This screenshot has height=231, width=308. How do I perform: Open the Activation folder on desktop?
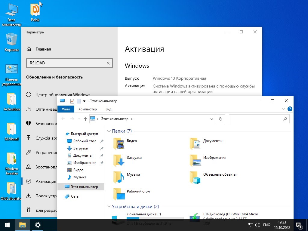[12, 102]
